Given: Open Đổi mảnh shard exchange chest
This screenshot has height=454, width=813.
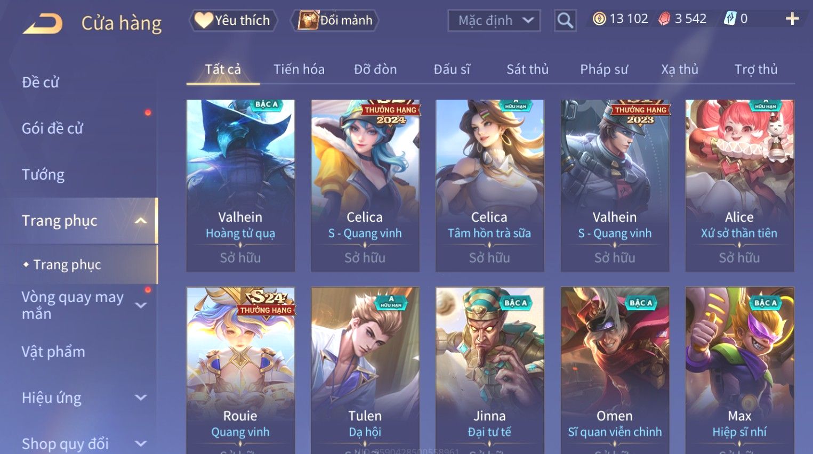Looking at the screenshot, I should [x=335, y=20].
